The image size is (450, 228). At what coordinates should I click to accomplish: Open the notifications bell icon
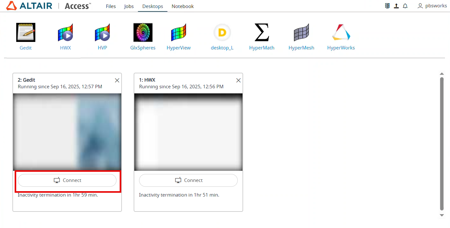click(405, 6)
